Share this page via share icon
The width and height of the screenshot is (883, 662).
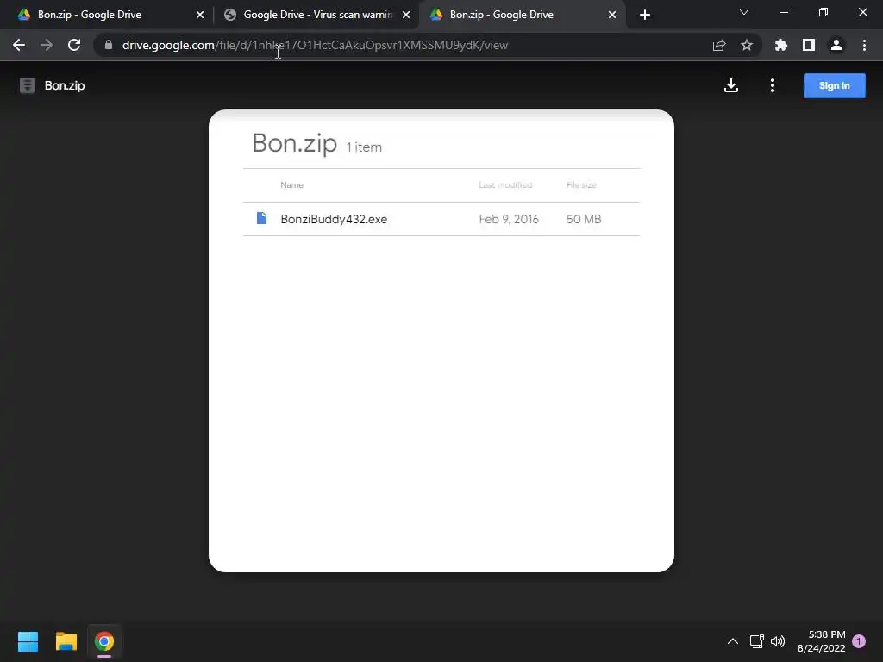coord(719,45)
